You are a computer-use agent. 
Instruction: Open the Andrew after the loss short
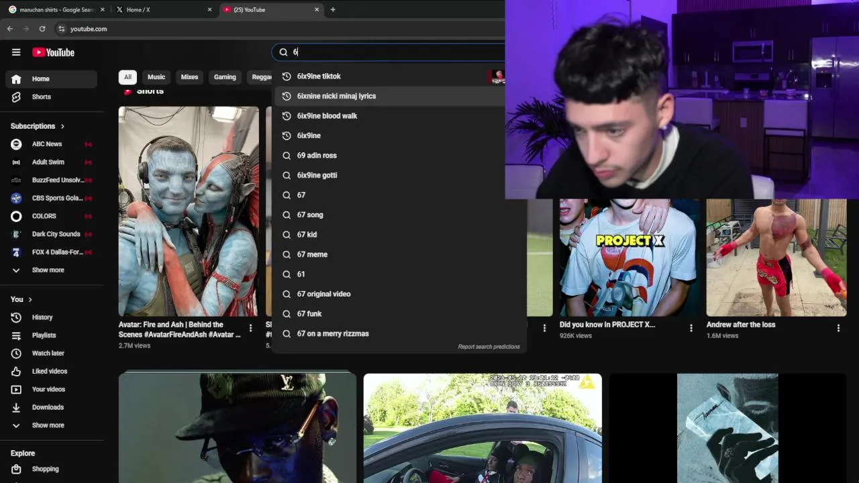776,258
